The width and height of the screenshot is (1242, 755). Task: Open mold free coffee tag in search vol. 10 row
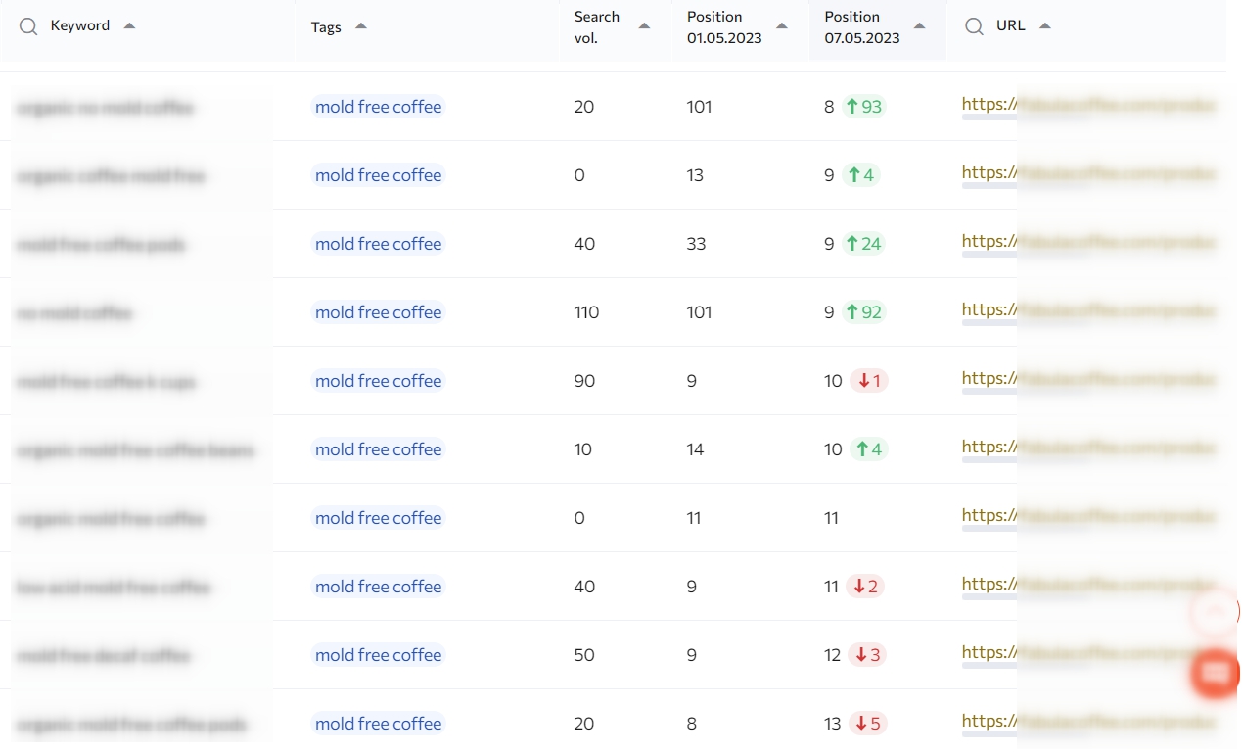pos(378,449)
